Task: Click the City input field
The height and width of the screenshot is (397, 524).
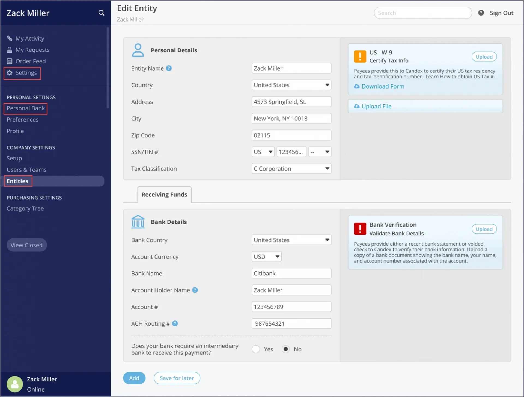Action: point(291,119)
